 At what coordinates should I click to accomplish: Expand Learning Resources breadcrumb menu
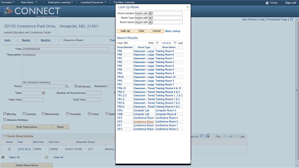(93, 2)
